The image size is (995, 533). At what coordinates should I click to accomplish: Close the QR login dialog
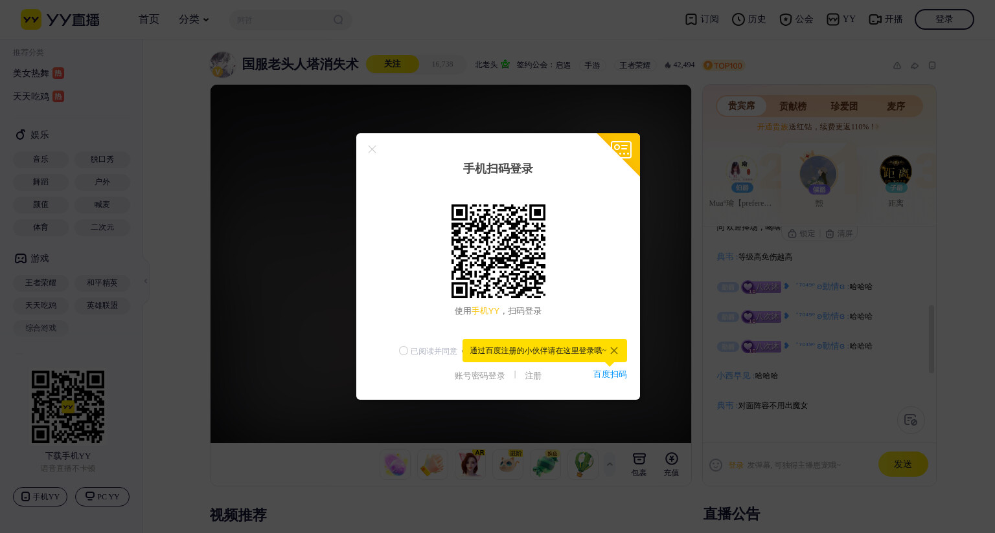point(372,149)
